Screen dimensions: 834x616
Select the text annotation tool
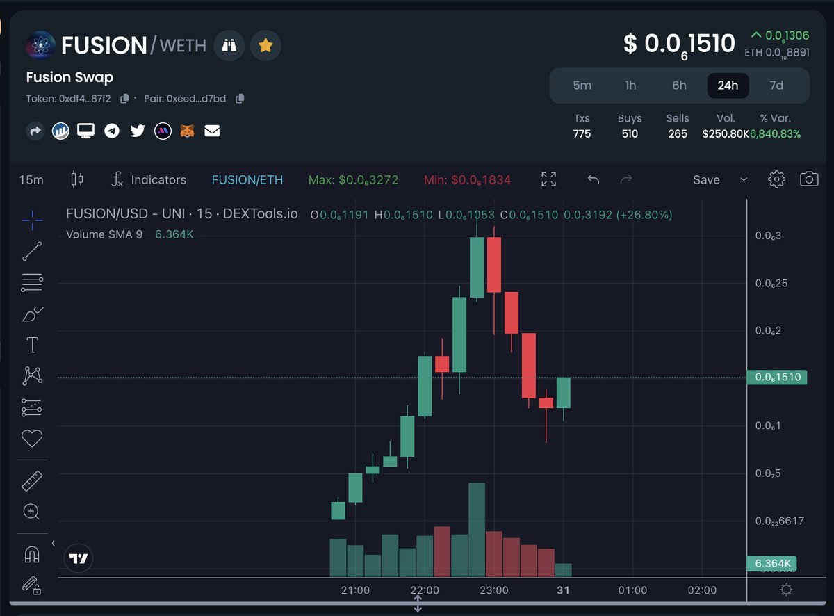(31, 344)
